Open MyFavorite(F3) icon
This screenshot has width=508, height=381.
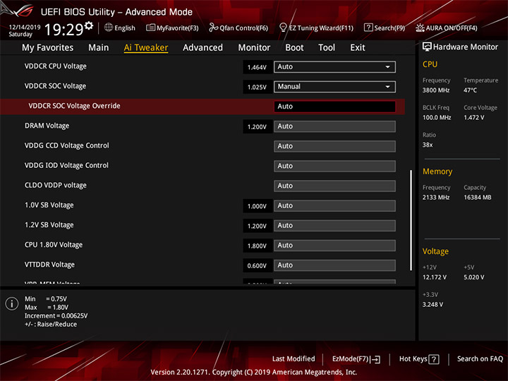pyautogui.click(x=151, y=28)
